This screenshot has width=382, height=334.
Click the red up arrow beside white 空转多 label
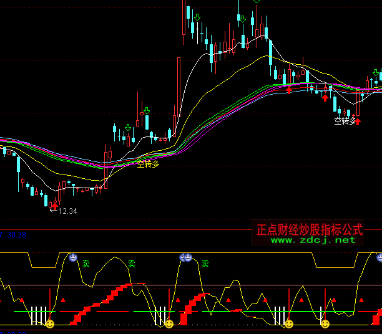coord(358,121)
